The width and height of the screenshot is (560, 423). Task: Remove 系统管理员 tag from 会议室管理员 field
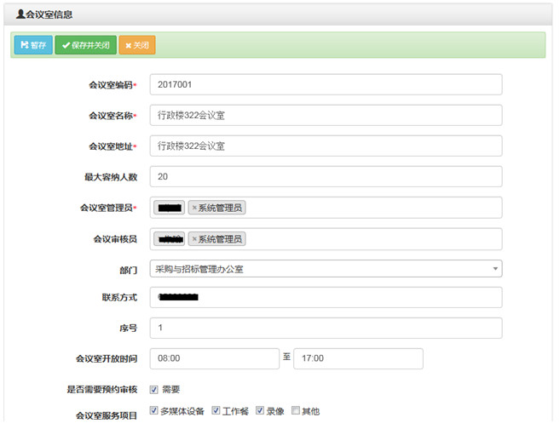pyautogui.click(x=194, y=208)
